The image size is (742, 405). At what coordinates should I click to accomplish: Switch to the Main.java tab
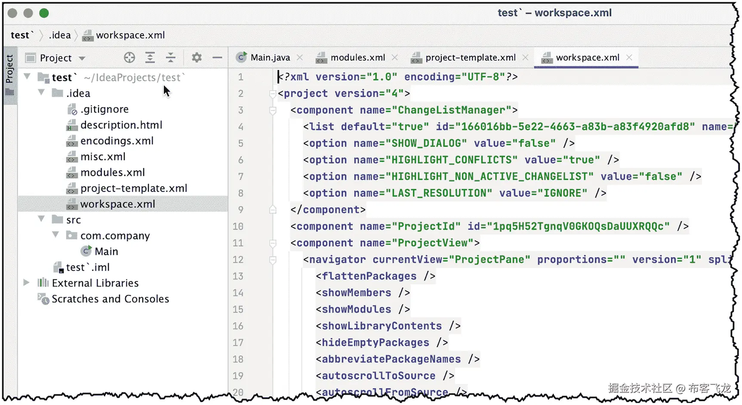(x=270, y=57)
